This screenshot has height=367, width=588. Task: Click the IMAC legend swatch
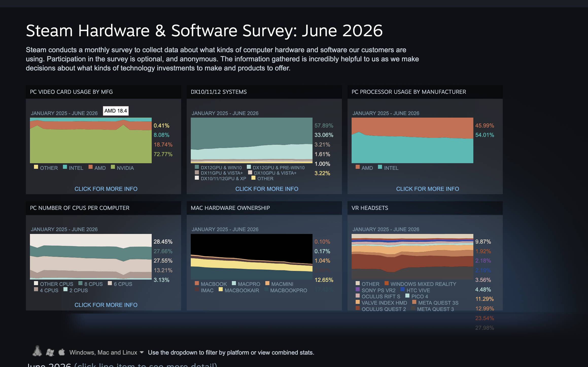(197, 289)
